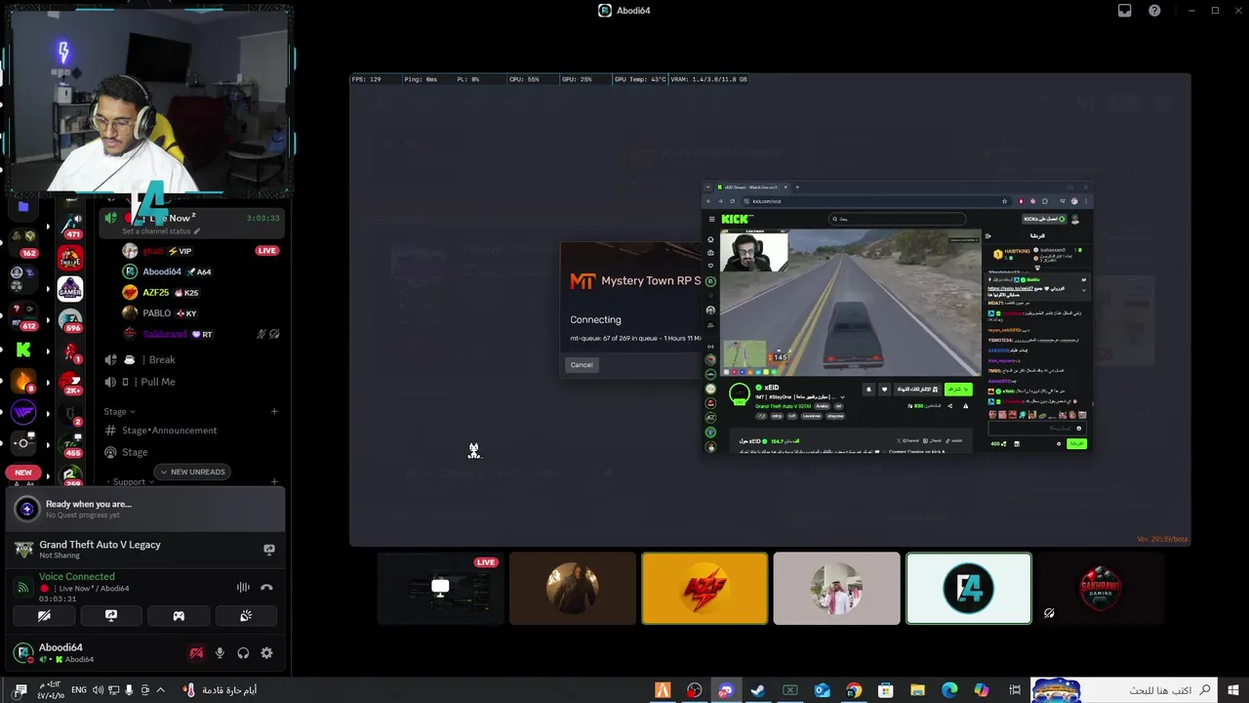Open Microsoft Edge from the taskbar

(x=949, y=690)
